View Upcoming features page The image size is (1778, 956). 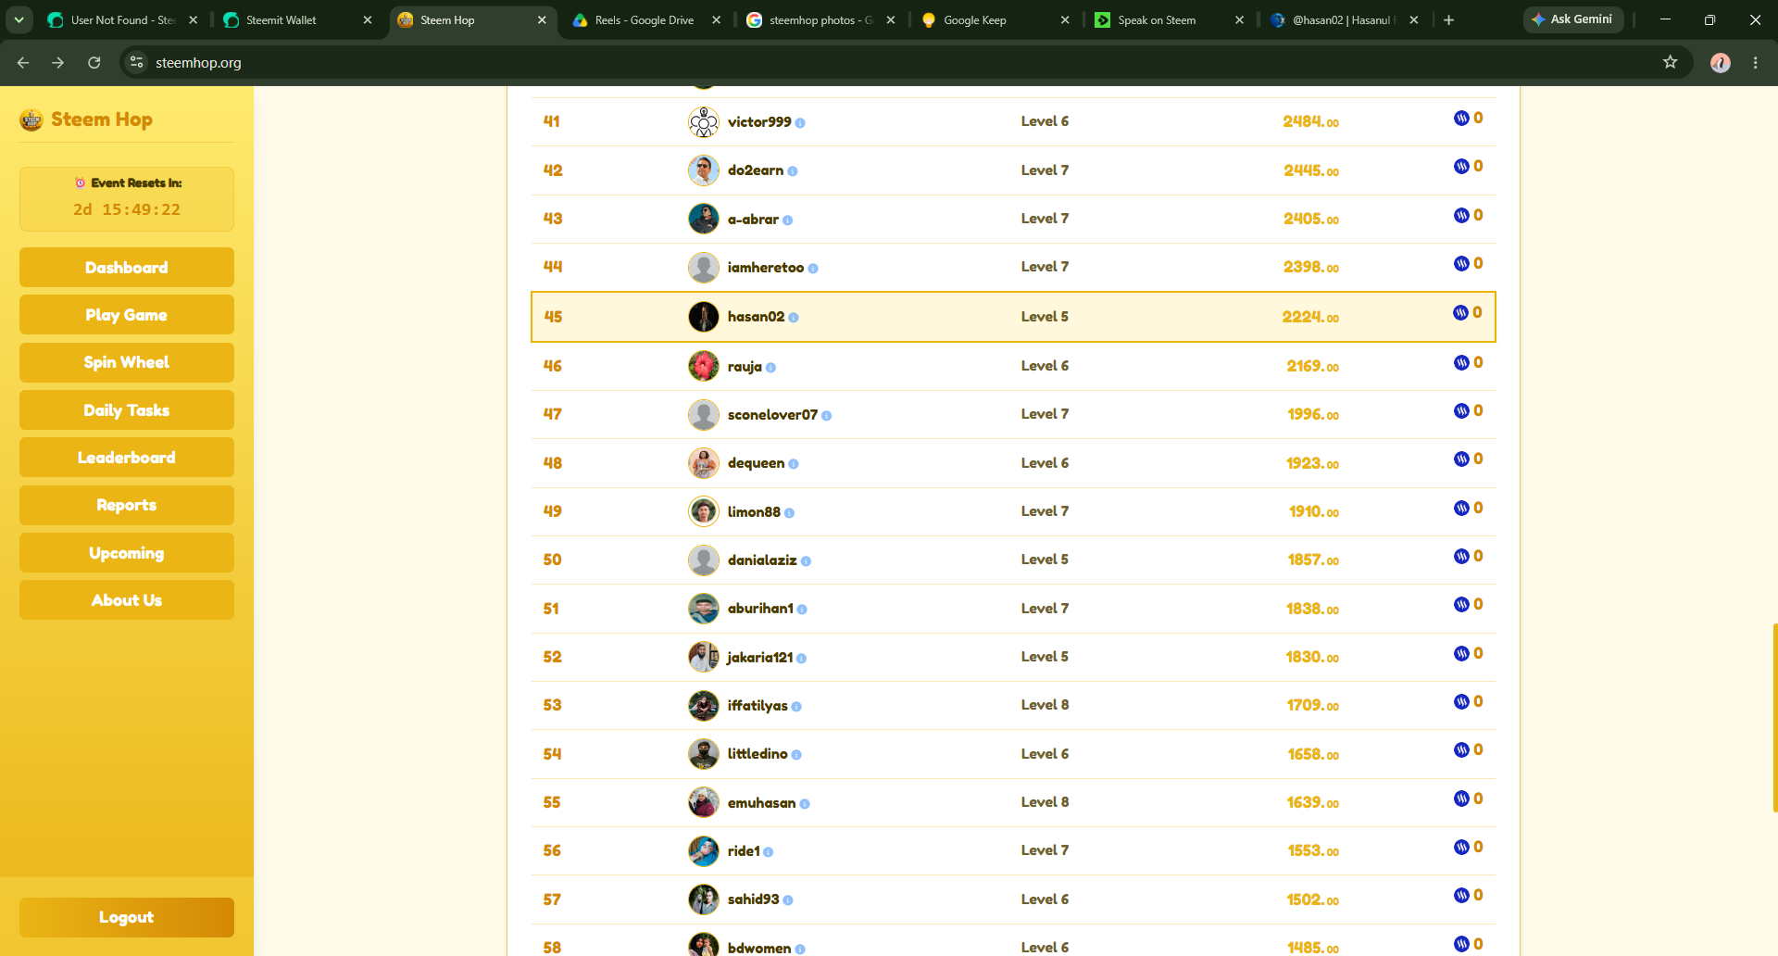pos(127,553)
